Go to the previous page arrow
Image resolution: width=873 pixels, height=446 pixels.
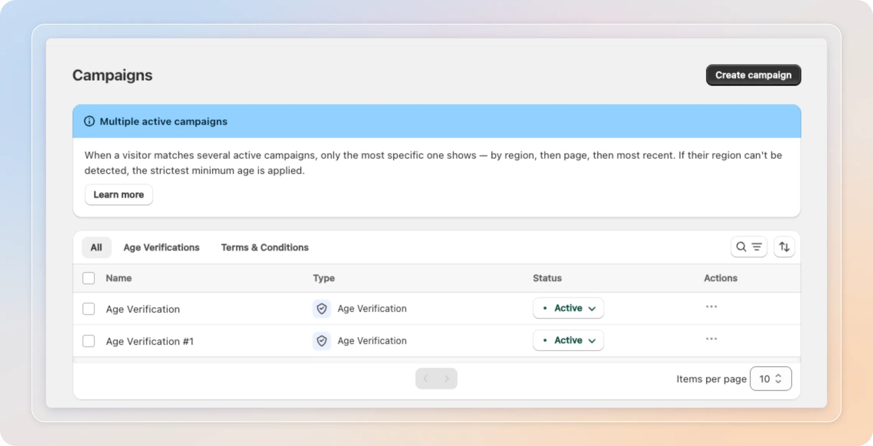(x=426, y=379)
